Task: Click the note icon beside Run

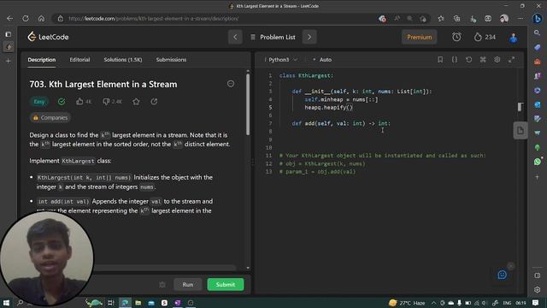Action: [x=162, y=285]
